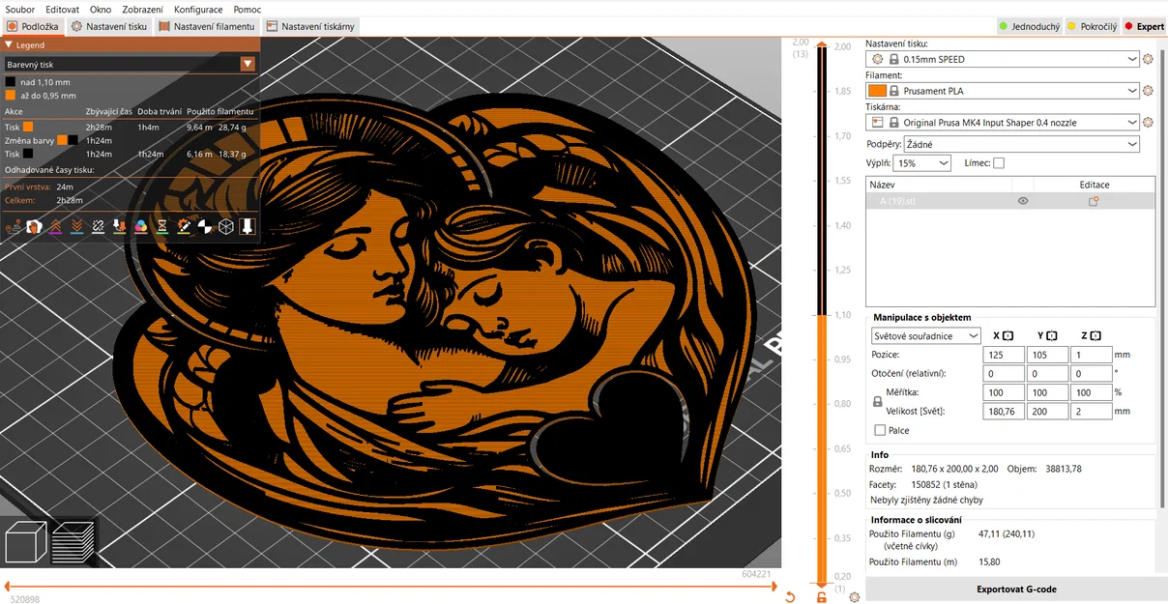Click orange swatch for až do 0,95 mm
This screenshot has width=1168, height=604.
(10, 96)
